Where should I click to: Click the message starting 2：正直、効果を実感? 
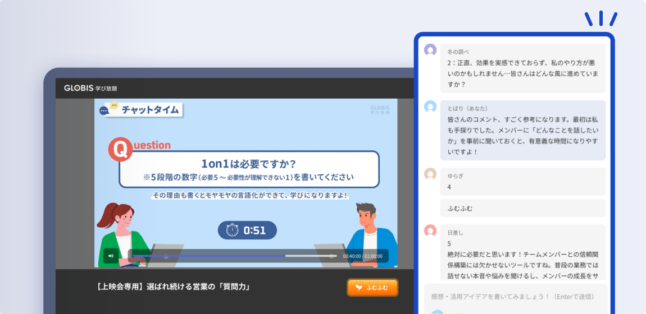point(523,68)
